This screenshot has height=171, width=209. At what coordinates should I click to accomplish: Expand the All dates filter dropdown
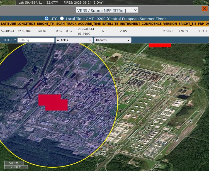click(x=113, y=40)
